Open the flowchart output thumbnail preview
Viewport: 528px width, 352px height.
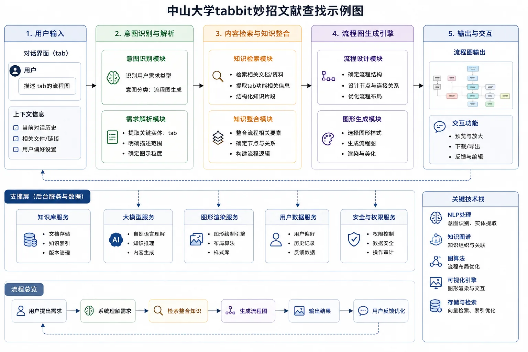pyautogui.click(x=471, y=85)
